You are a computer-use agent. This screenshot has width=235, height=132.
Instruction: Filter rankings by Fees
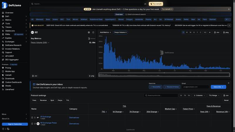[34, 100]
